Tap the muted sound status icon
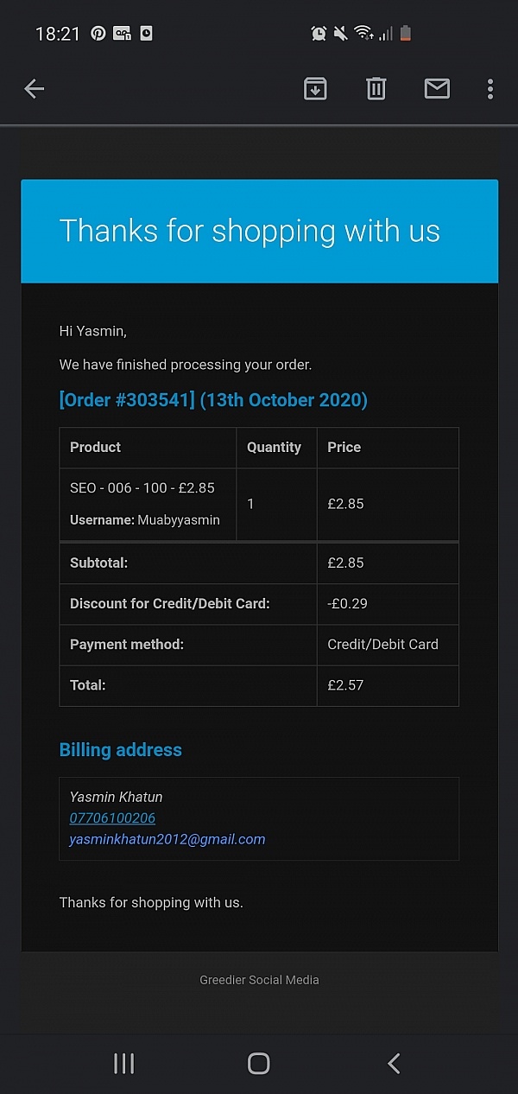 pyautogui.click(x=341, y=34)
